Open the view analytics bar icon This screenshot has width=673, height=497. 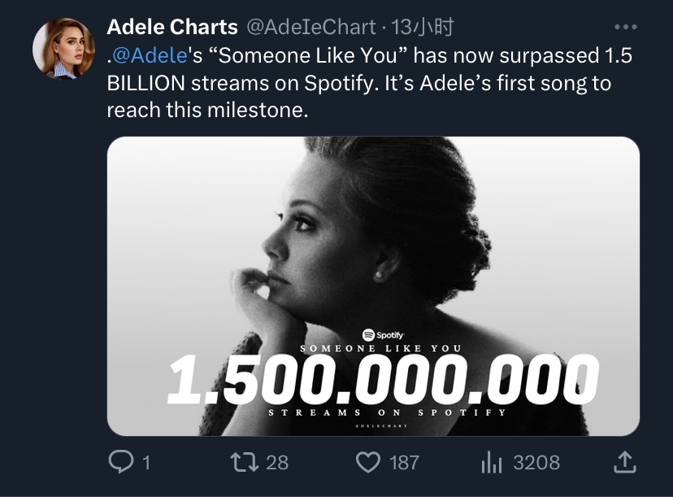(492, 462)
